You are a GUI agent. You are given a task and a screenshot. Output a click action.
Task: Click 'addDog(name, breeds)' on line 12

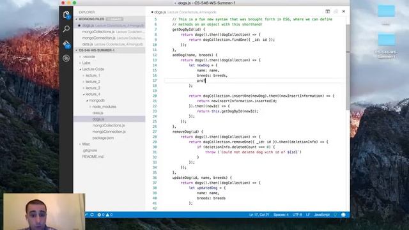(x=192, y=55)
